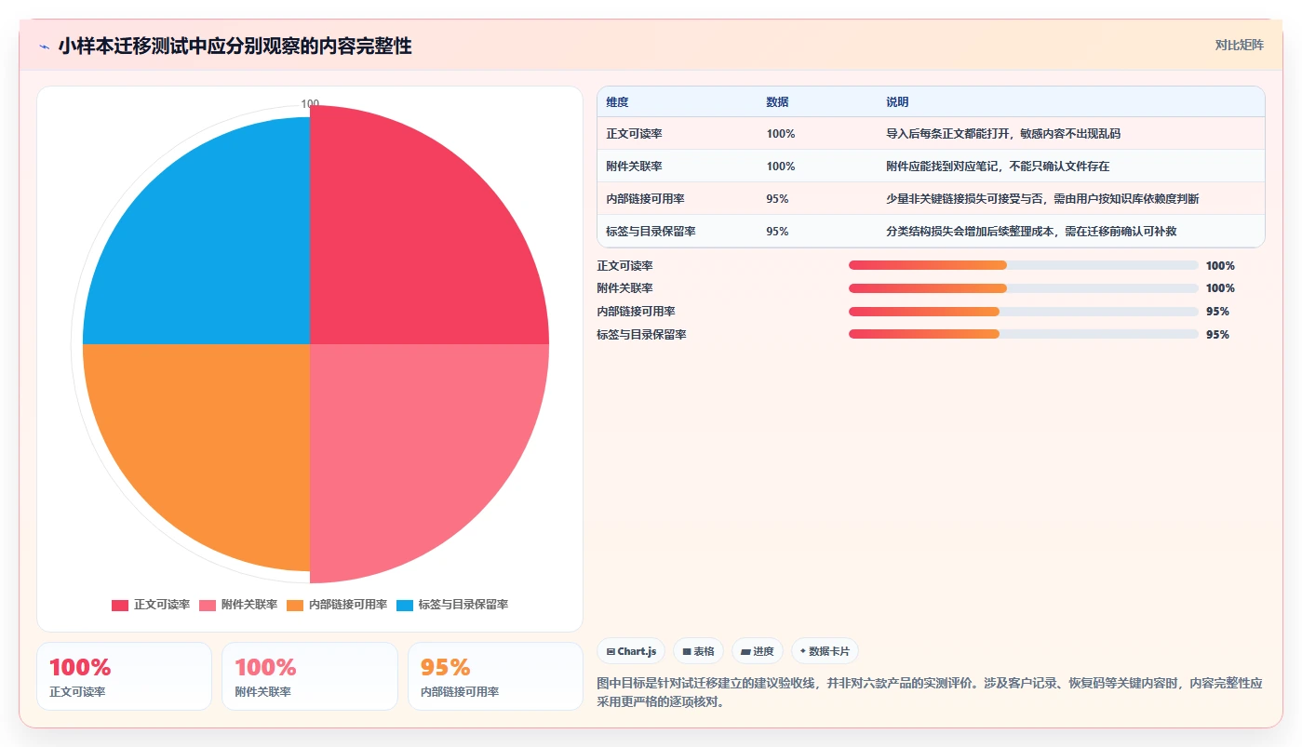1302x747 pixels.
Task: Toggle 内部链接可用率 legend item in chart
Action: [337, 605]
